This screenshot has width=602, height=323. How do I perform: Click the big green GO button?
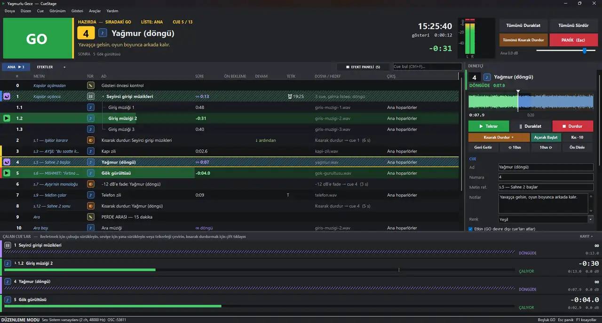(37, 38)
